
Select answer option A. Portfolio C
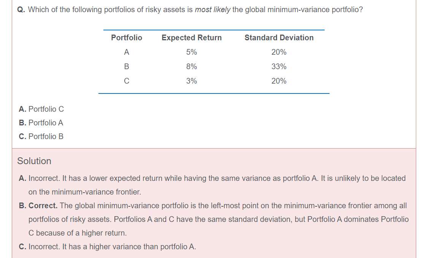coord(41,109)
